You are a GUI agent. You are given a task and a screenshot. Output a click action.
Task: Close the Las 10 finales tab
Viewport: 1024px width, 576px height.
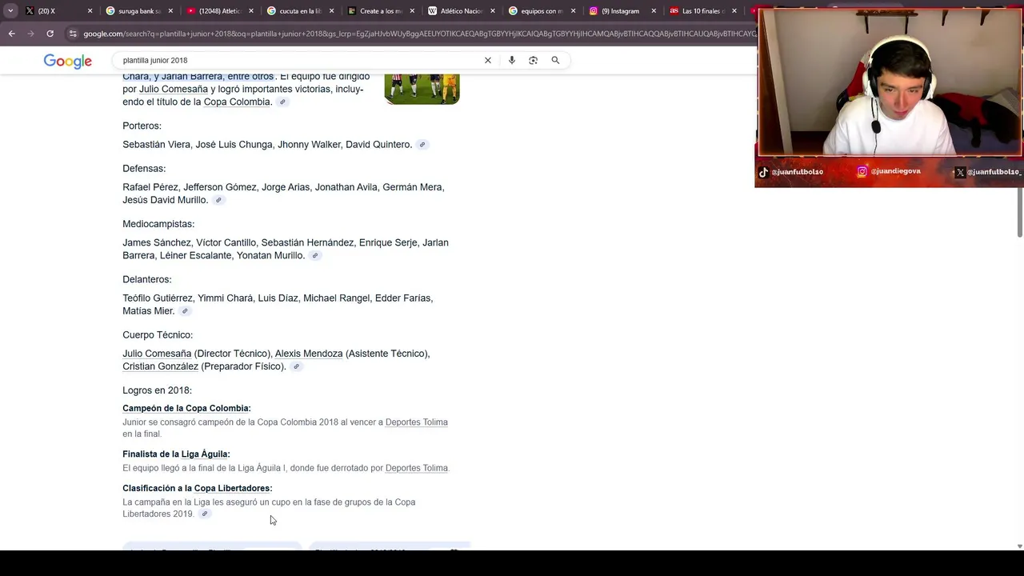[734, 11]
